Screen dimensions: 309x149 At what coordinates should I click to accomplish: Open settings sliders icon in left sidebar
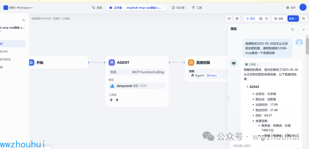tap(24, 20)
